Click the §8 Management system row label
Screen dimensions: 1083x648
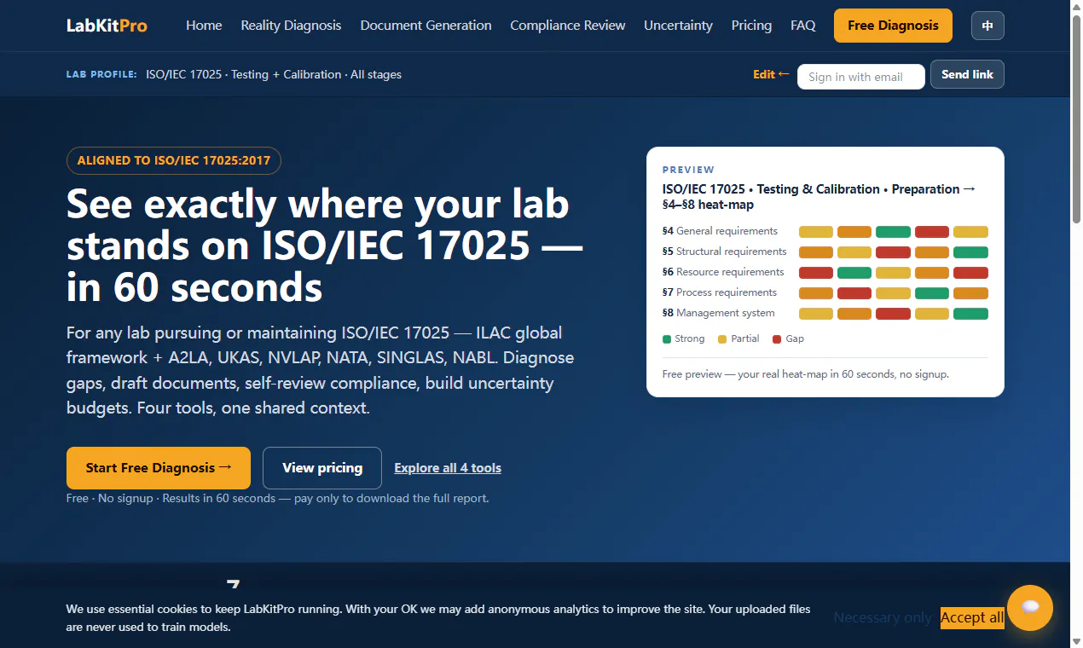pyautogui.click(x=718, y=313)
